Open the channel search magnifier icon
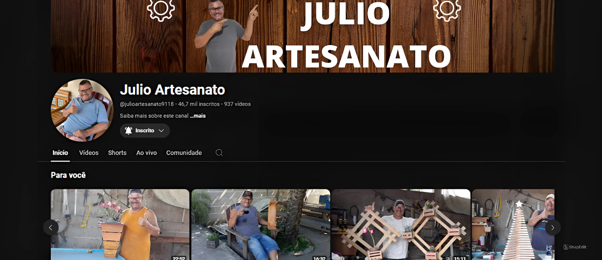Image resolution: width=602 pixels, height=260 pixels. click(219, 153)
